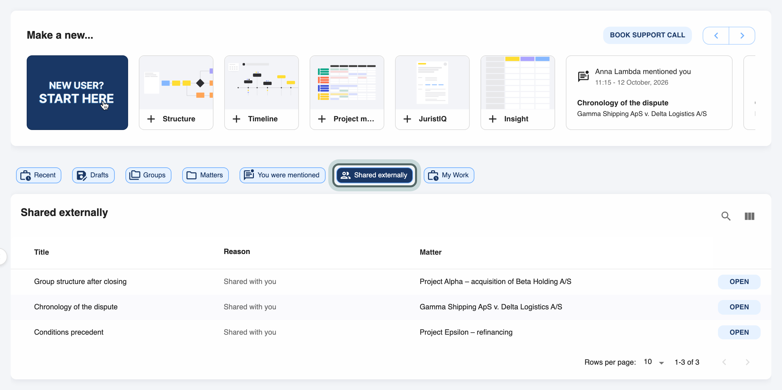Click the search magnifier icon
782x390 pixels.
[726, 216]
